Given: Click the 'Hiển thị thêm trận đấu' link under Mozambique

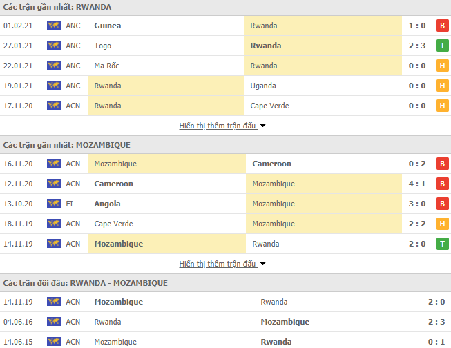Looking at the screenshot, I should pos(218,264).
